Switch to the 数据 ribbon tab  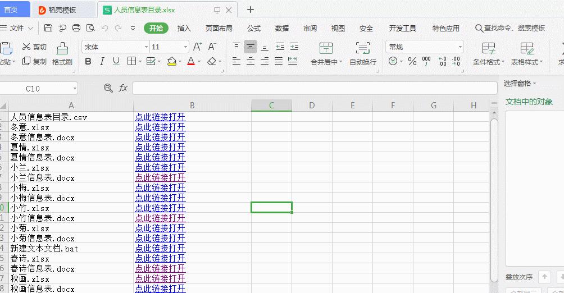tap(282, 29)
